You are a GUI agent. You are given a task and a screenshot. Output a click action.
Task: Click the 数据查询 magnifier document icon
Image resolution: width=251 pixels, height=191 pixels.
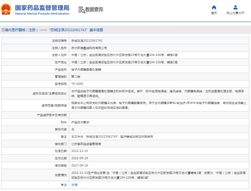tap(82, 10)
